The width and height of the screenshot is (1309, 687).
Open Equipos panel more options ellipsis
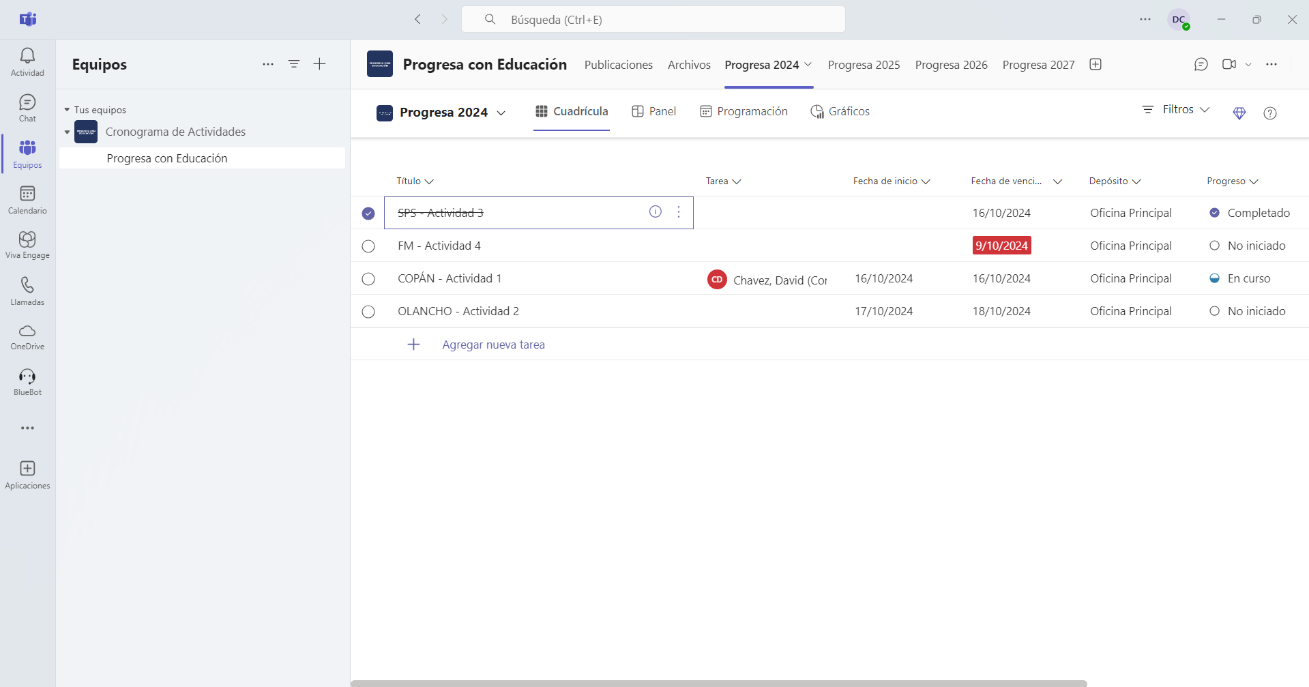(x=268, y=64)
